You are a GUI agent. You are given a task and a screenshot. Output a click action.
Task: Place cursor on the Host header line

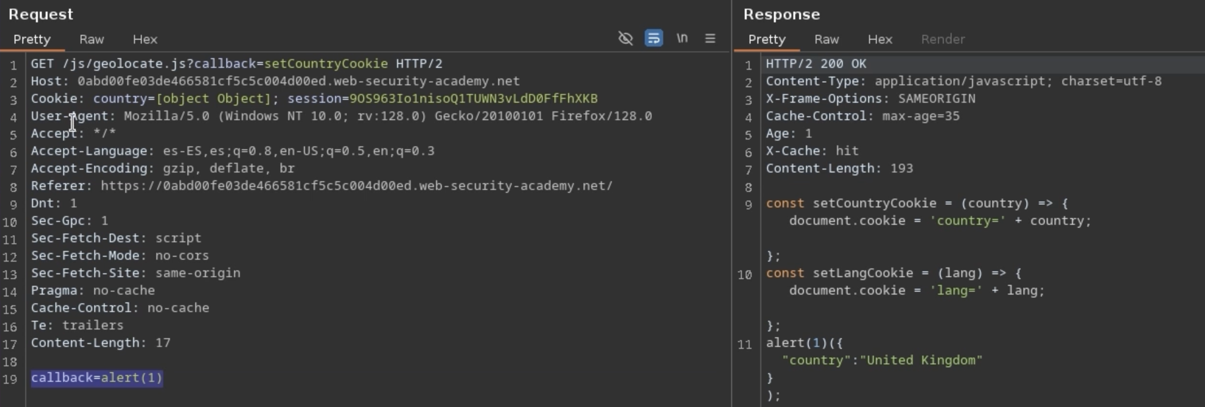coord(275,81)
